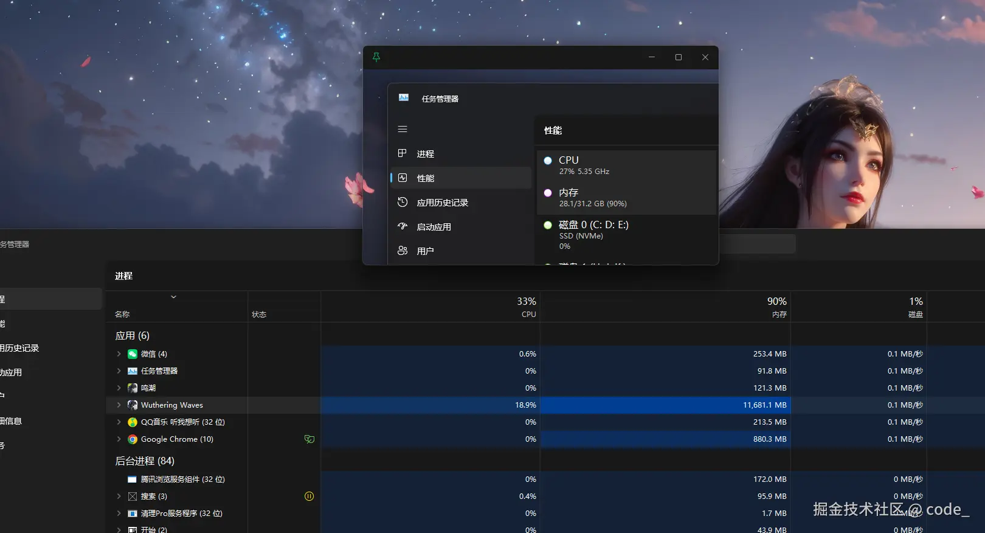This screenshot has height=533, width=985.
Task: Expand the QQ音乐 process tree
Action: [x=119, y=422]
